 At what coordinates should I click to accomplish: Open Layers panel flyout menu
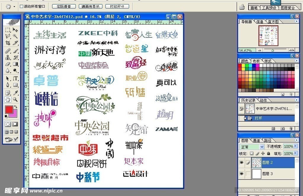click(296, 140)
